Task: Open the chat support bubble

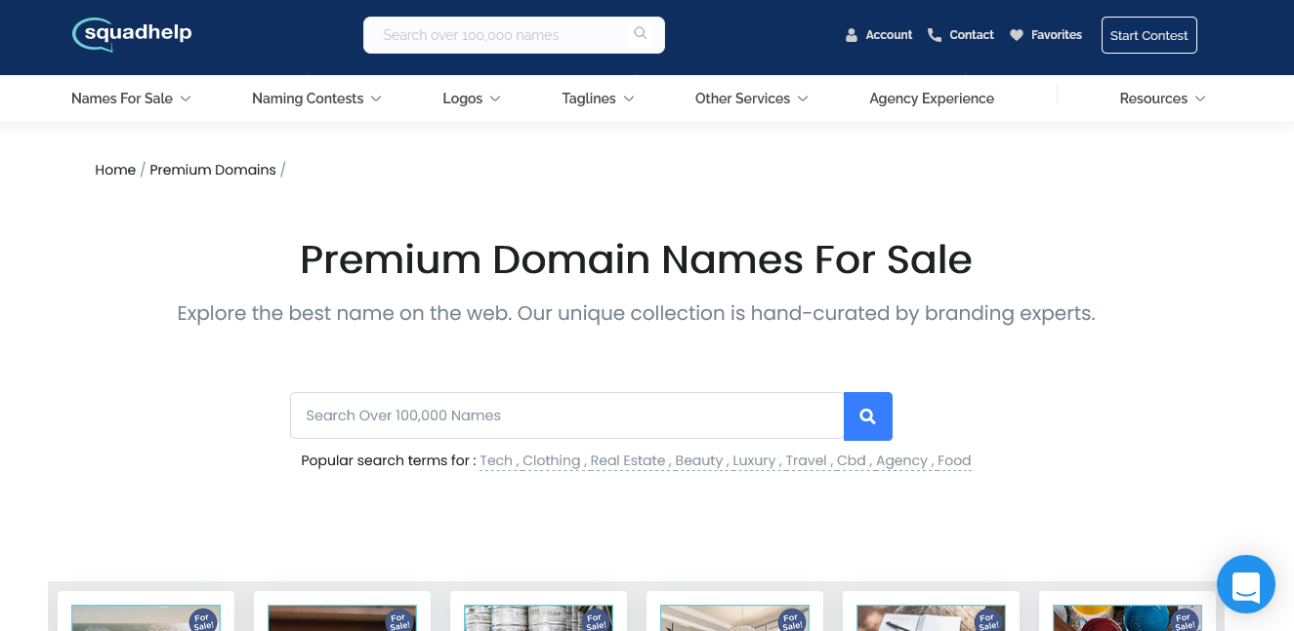Action: 1245,584
